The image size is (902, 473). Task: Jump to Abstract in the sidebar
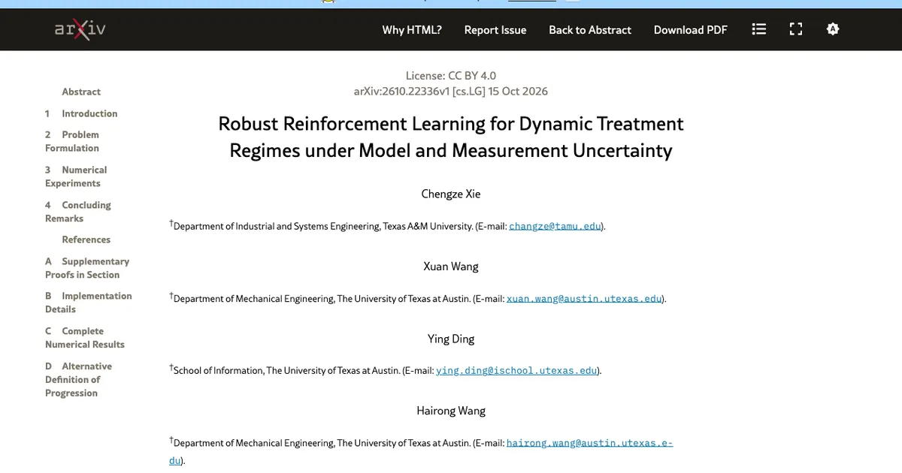81,92
